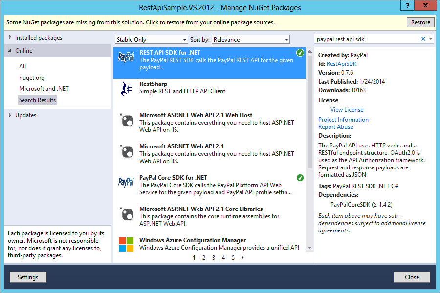Click the Restore button
The image size is (440, 293).
[x=420, y=22]
